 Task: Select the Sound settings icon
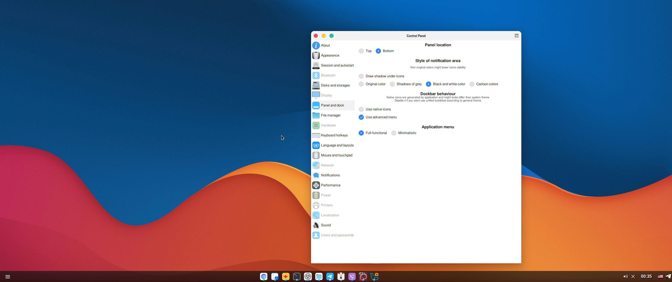[316, 225]
